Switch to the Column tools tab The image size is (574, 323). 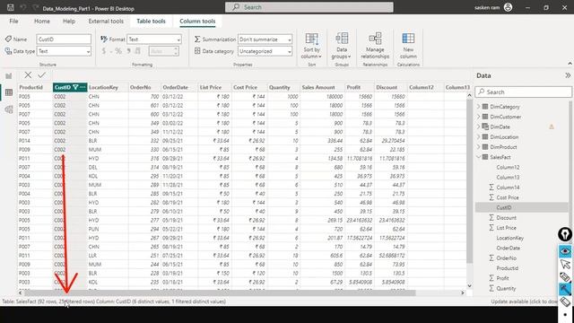(x=197, y=22)
